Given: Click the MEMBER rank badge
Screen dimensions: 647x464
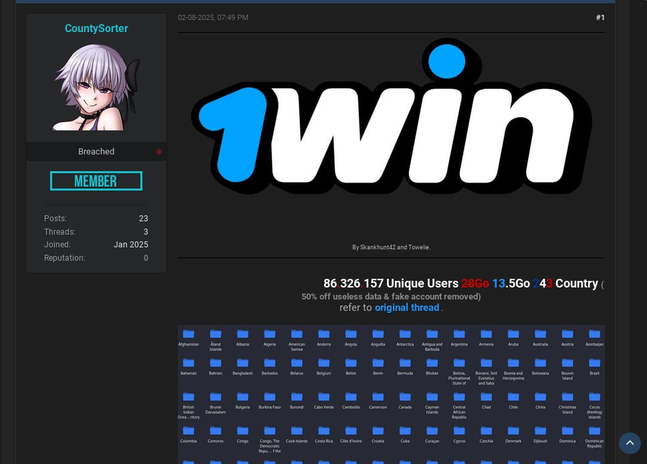Looking at the screenshot, I should [96, 181].
